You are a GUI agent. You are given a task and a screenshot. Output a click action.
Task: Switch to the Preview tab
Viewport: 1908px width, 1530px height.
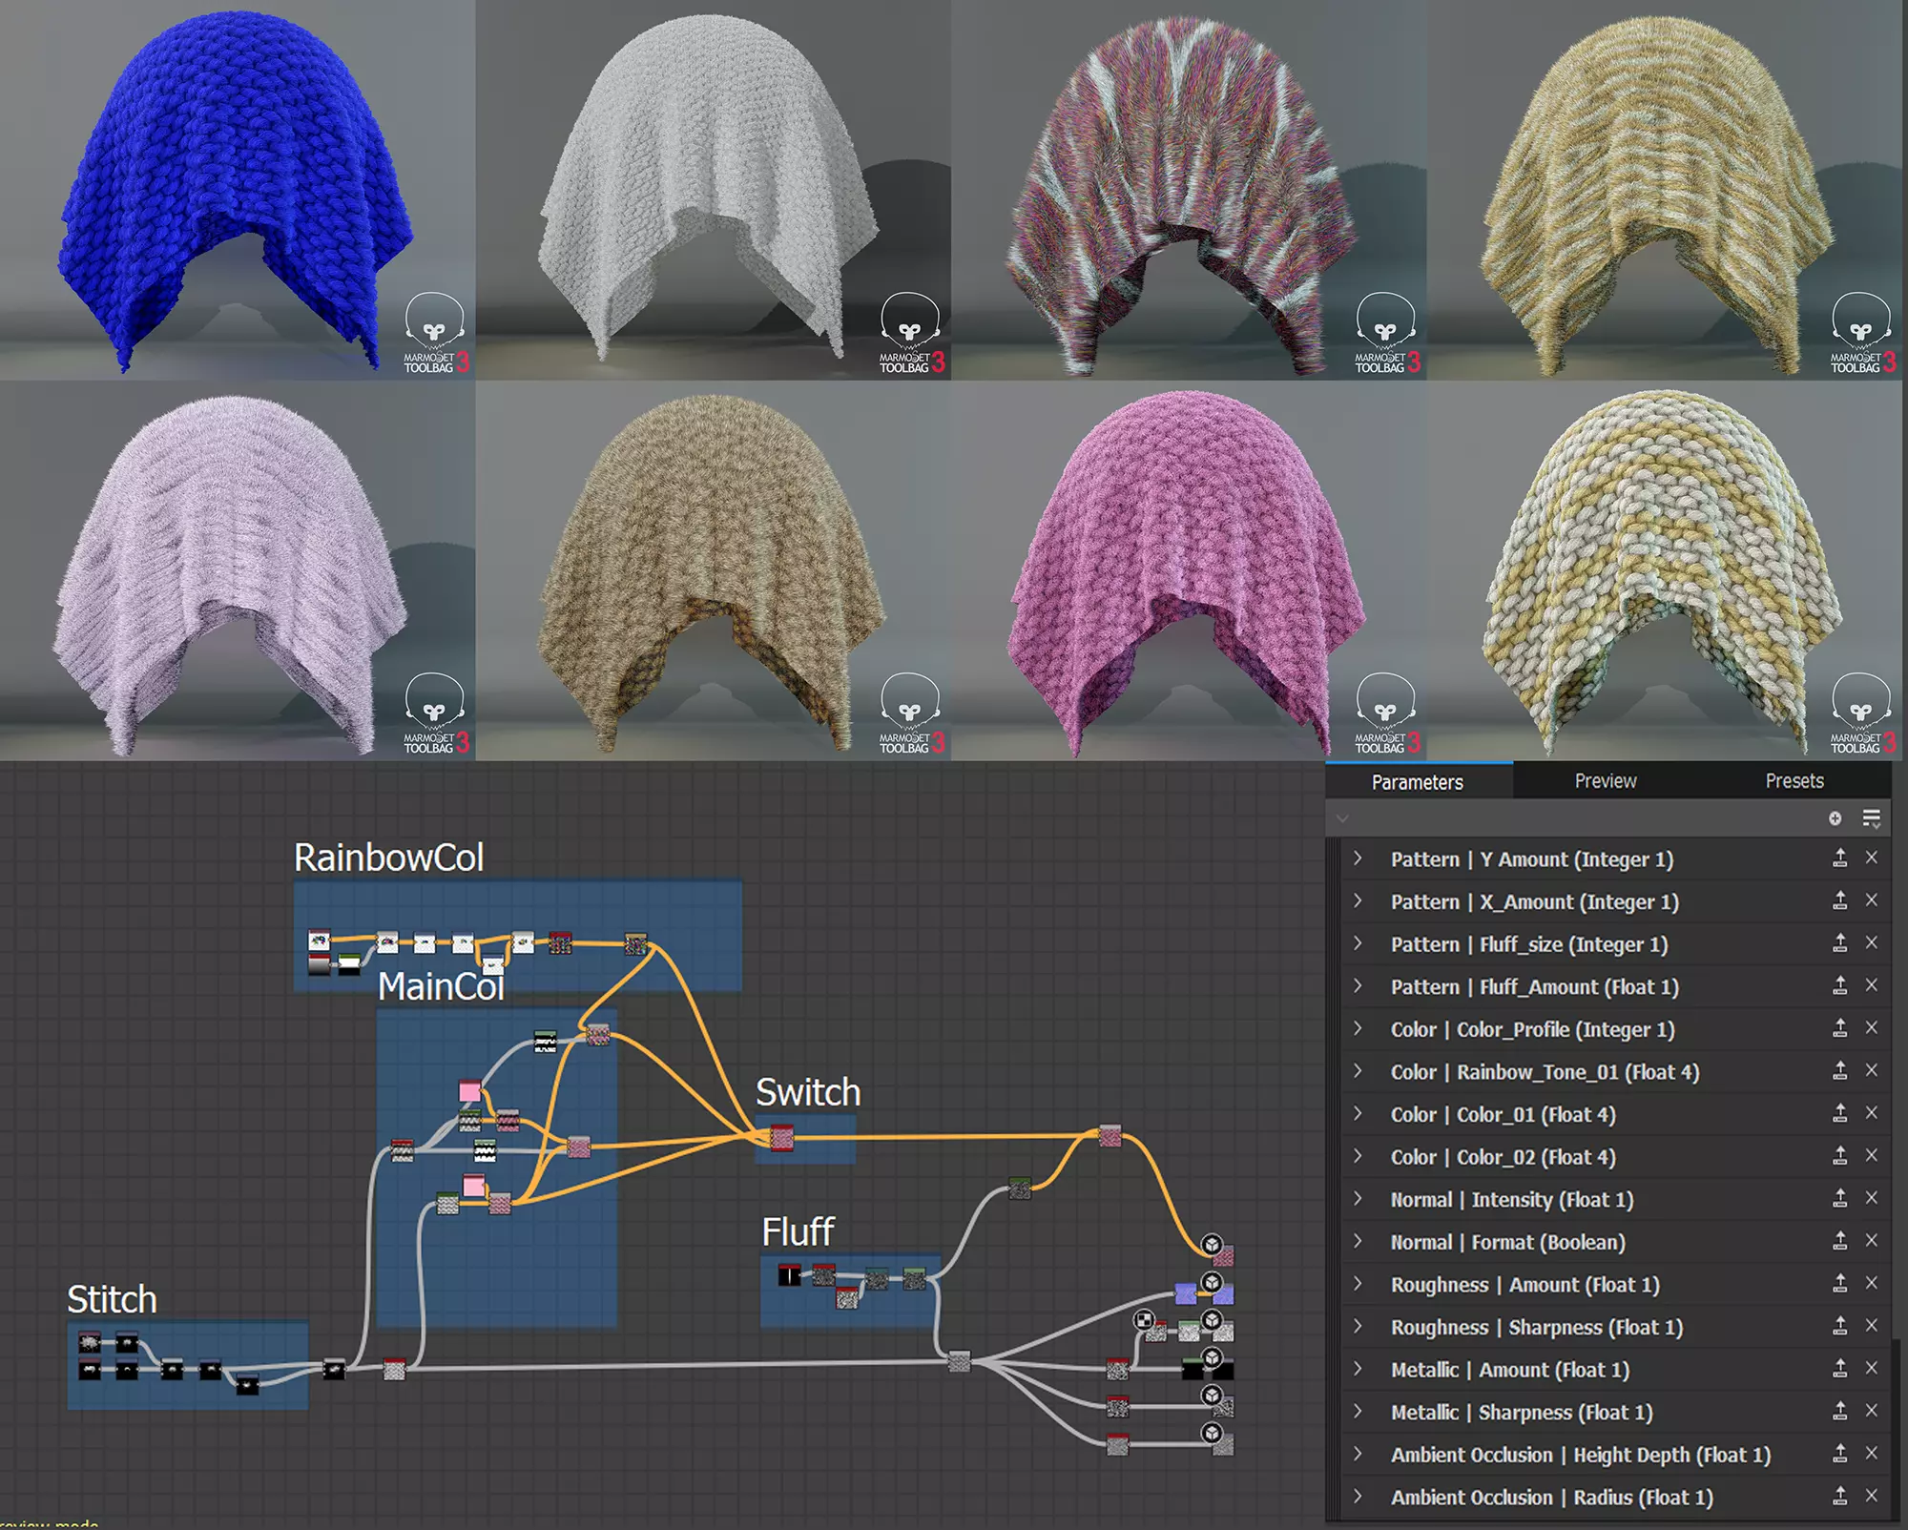[x=1606, y=781]
